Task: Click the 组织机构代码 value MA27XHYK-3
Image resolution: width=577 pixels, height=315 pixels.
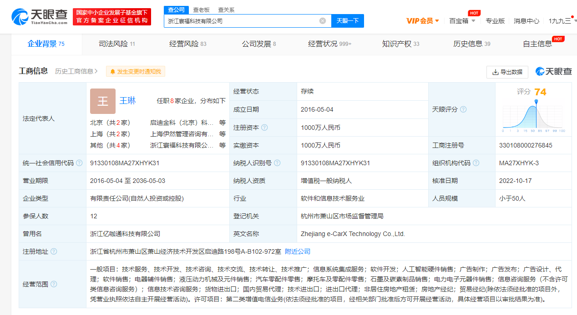Action: coord(519,163)
